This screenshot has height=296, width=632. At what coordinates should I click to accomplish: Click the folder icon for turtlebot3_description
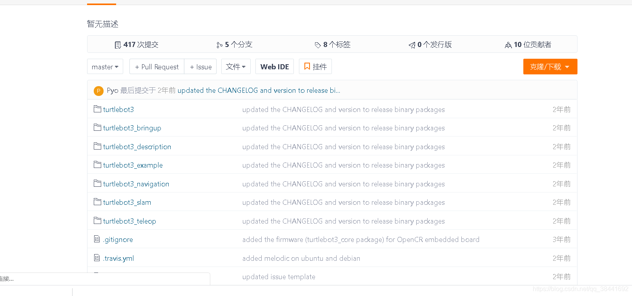point(97,146)
